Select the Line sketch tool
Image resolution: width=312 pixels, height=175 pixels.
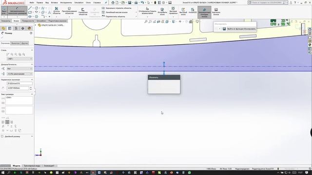click(30, 8)
